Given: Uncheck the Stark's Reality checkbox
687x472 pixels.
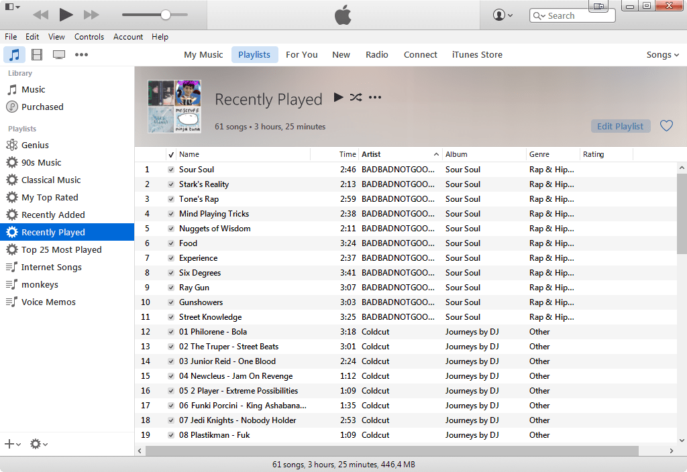Looking at the screenshot, I should (171, 185).
